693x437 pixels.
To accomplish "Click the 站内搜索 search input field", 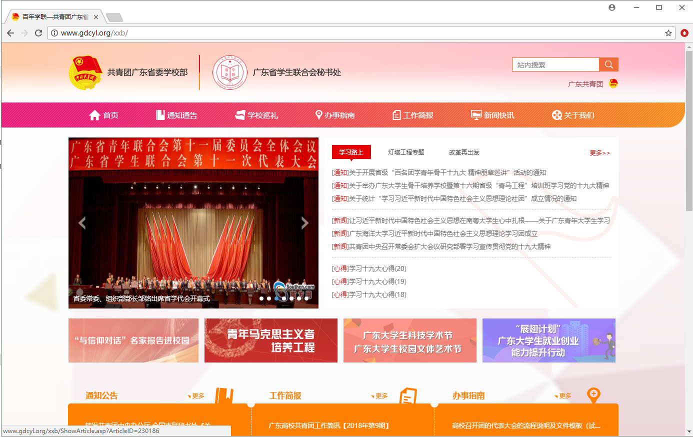I will pyautogui.click(x=555, y=65).
